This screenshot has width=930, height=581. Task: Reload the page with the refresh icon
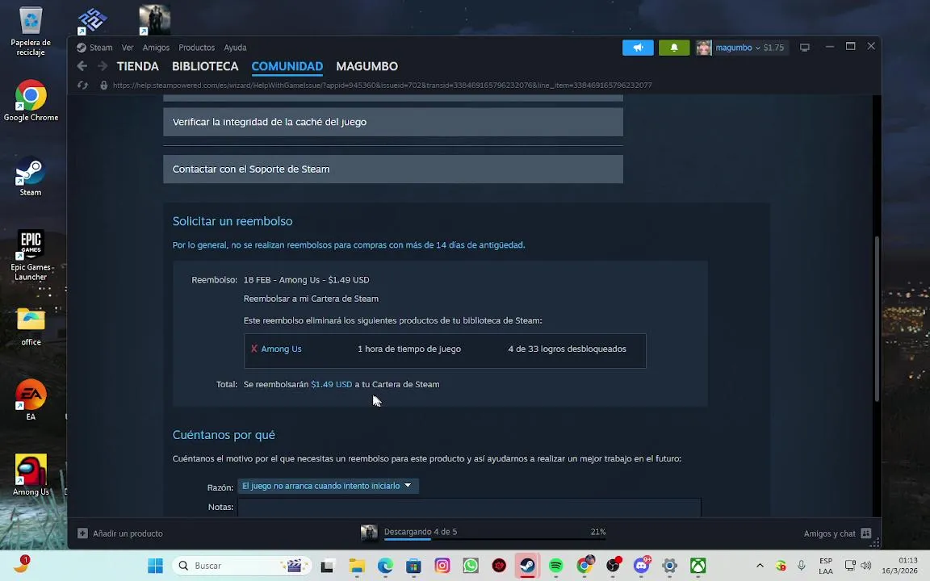83,86
